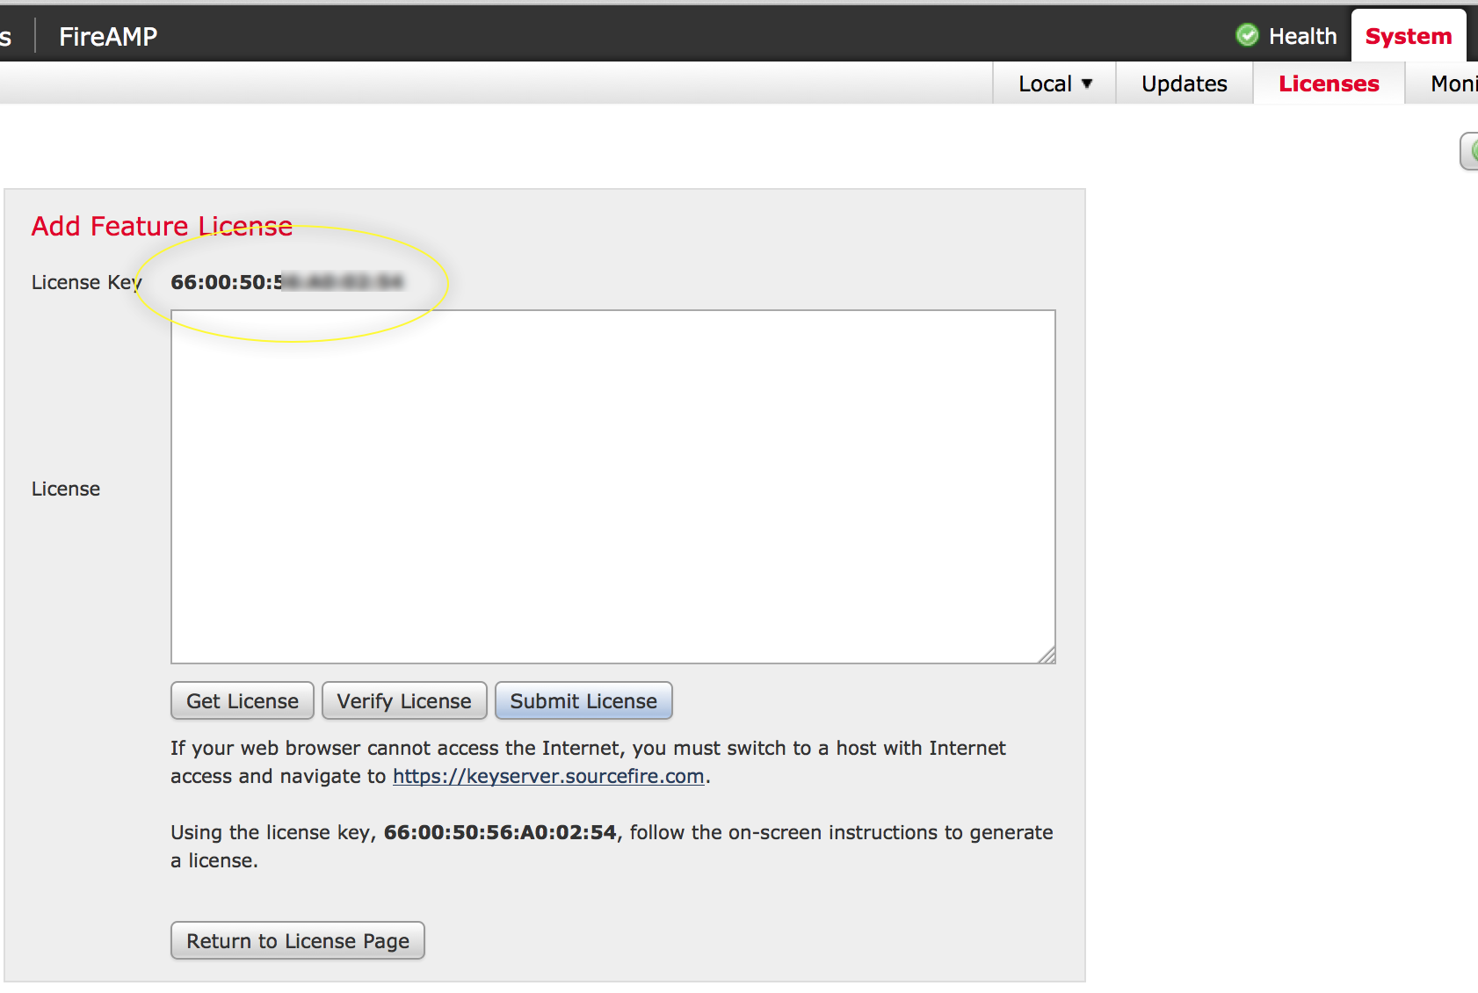The height and width of the screenshot is (993, 1478).
Task: Open the Updates tab
Action: 1184,83
